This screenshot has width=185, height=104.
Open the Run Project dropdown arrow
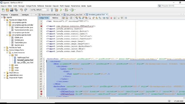point(63,10)
